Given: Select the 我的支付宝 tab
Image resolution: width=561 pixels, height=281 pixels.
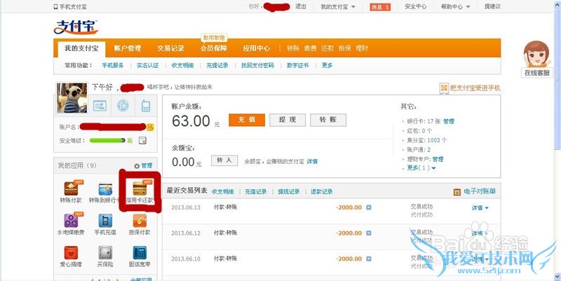Looking at the screenshot, I should coord(81,48).
